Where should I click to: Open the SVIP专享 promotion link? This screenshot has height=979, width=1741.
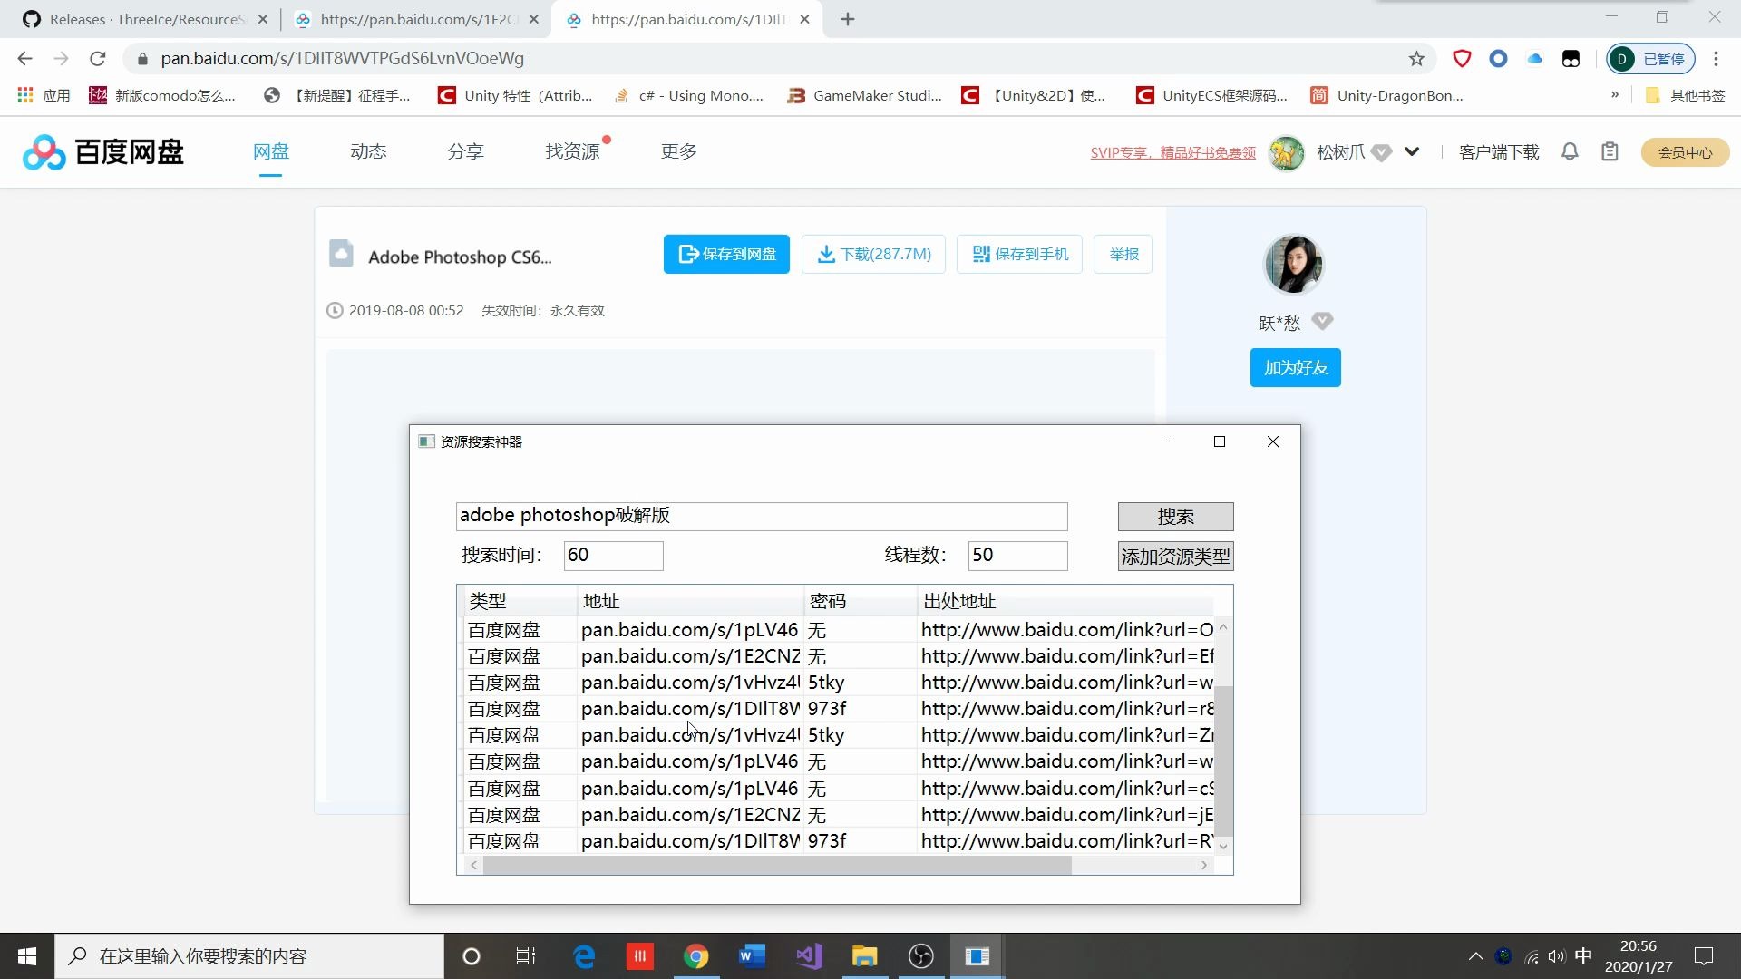[x=1172, y=152]
